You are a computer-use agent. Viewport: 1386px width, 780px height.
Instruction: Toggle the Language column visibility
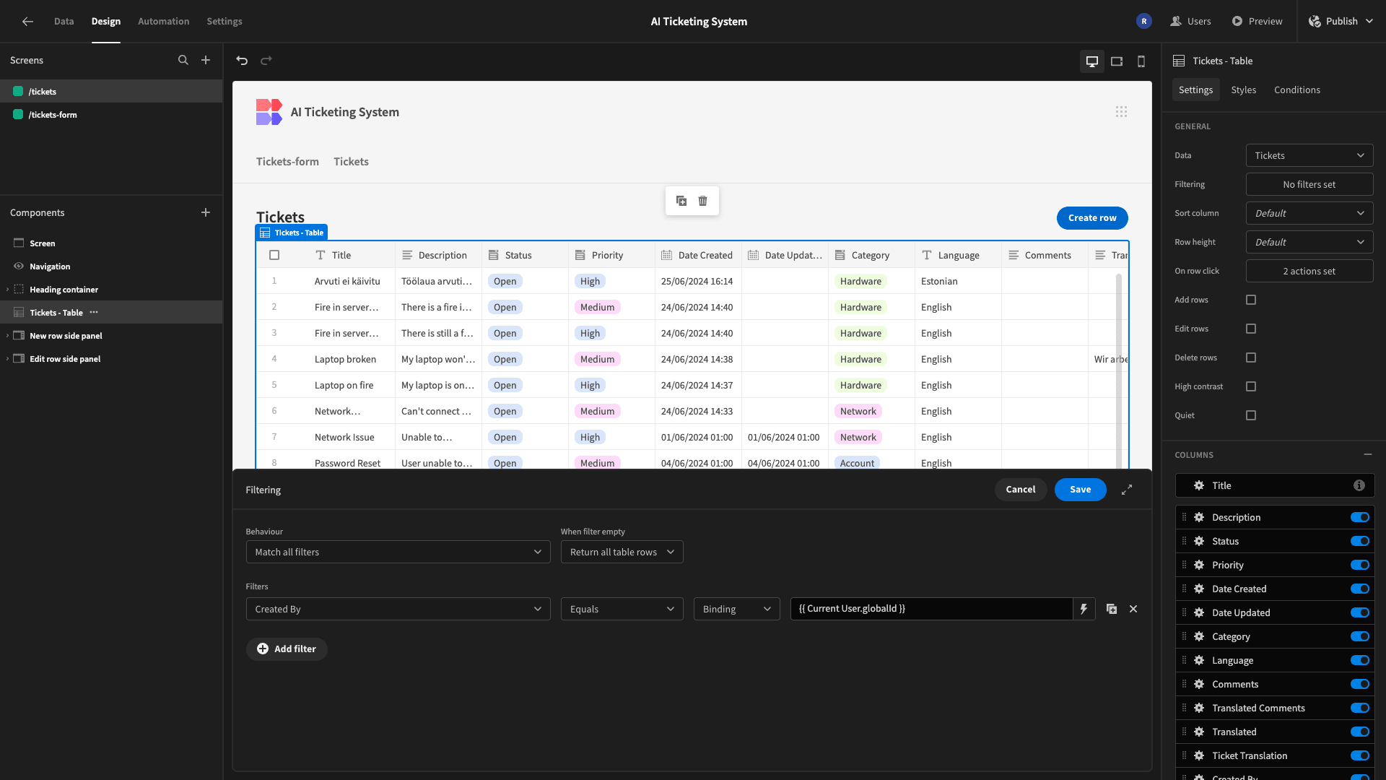click(x=1360, y=660)
